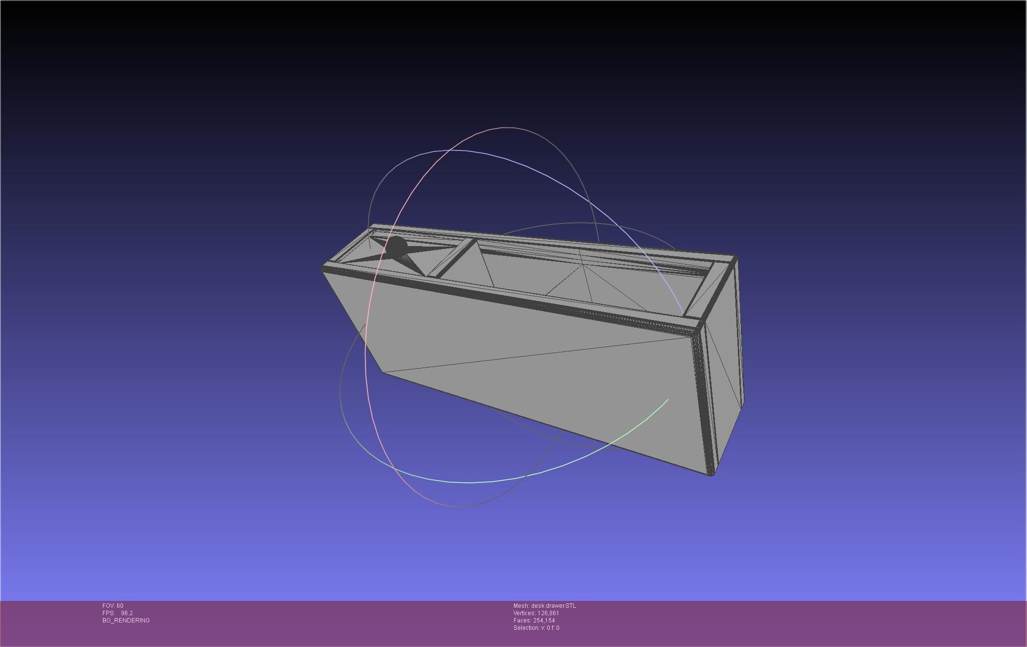The height and width of the screenshot is (647, 1027).
Task: Click the 'FOV: 60' status text
Action: [x=113, y=606]
